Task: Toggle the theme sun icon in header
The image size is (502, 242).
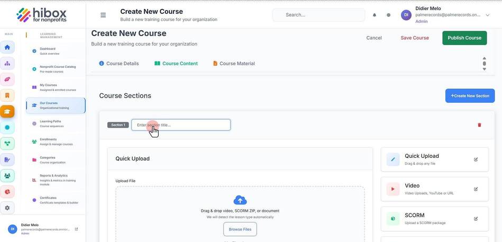Action: tap(388, 15)
